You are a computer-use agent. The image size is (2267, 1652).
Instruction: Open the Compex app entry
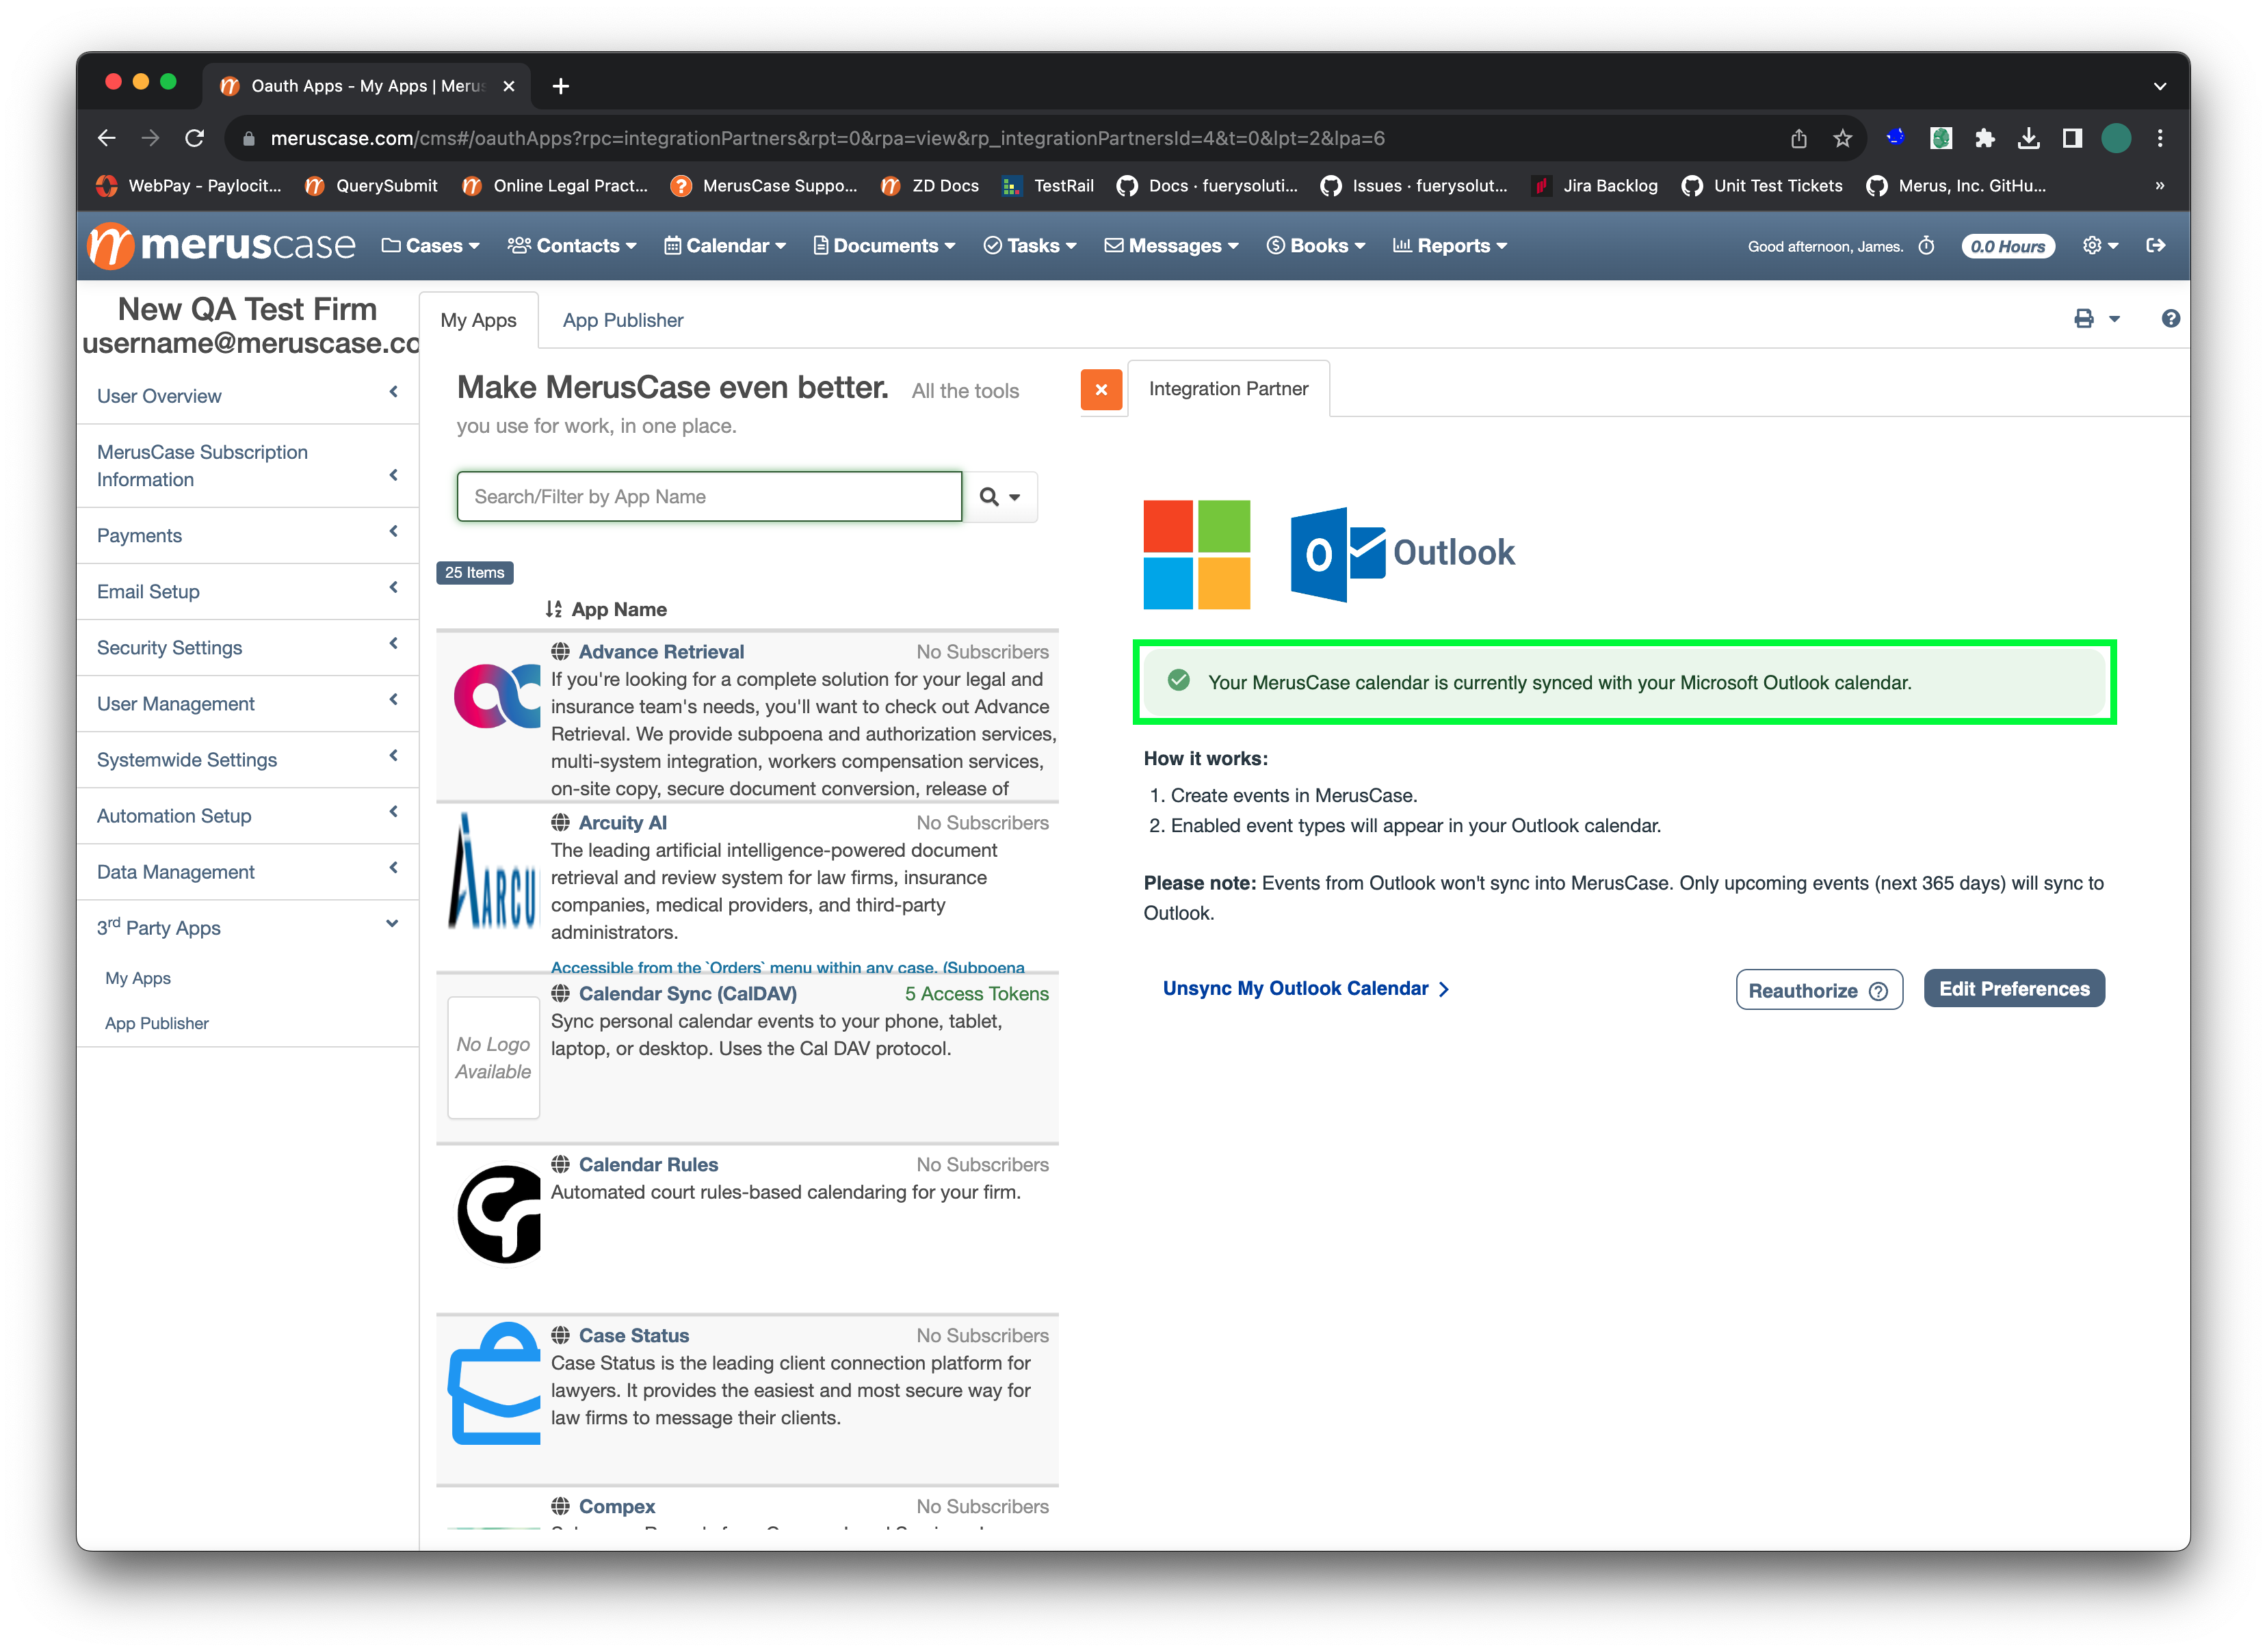(616, 1507)
